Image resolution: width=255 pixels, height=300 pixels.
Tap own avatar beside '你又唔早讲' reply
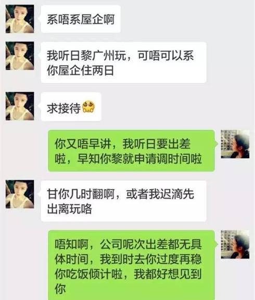(235, 144)
